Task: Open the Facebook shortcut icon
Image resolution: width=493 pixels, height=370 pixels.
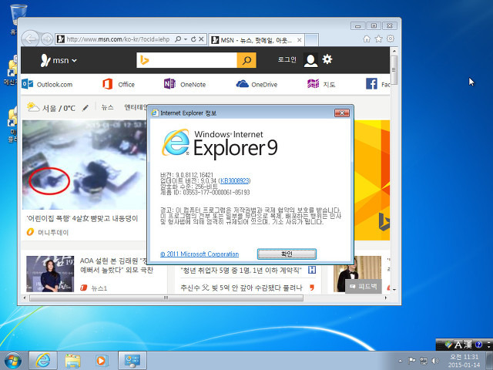Action: pyautogui.click(x=371, y=84)
